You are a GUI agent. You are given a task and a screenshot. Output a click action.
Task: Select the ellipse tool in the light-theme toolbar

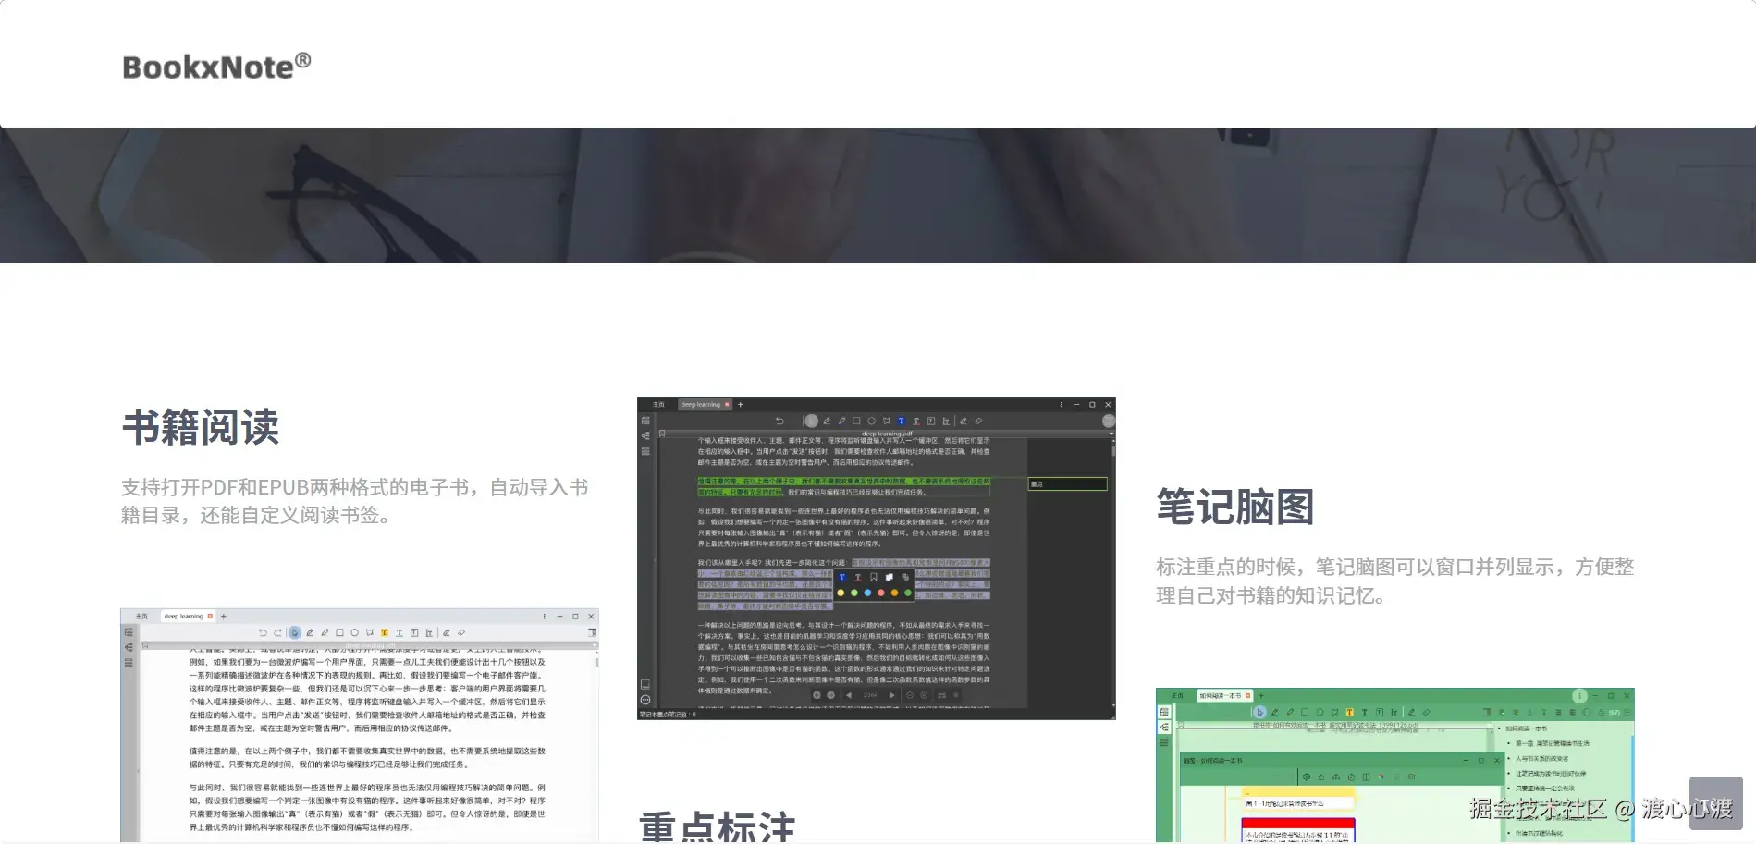(x=354, y=633)
